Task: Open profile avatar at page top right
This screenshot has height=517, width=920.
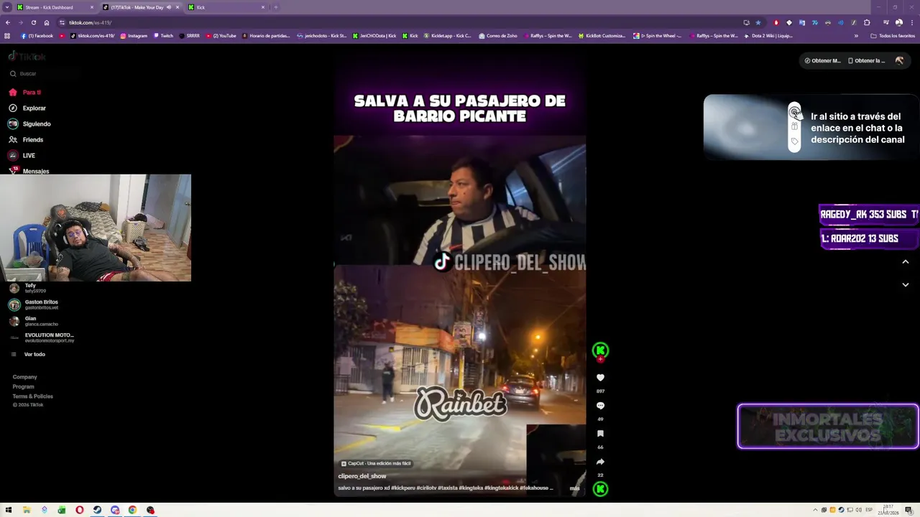Action: [899, 61]
